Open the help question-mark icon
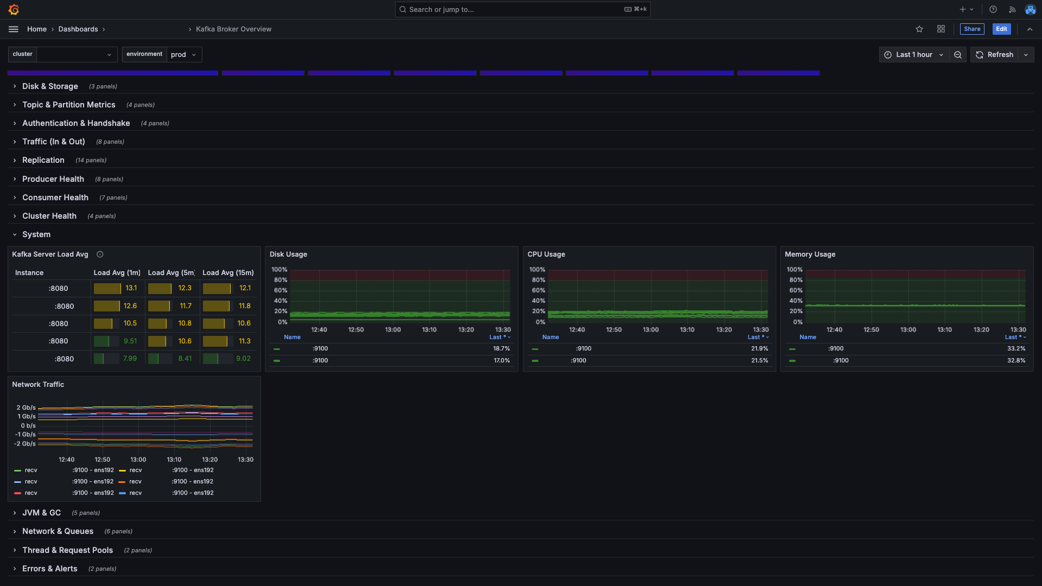Screen dimensions: 1042x586 click(x=993, y=9)
